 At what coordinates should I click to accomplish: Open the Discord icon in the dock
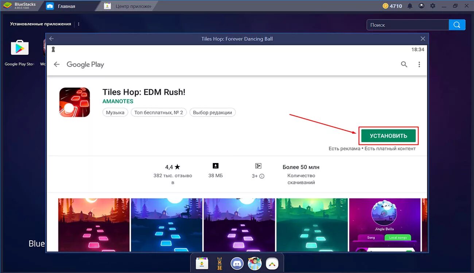click(x=237, y=263)
